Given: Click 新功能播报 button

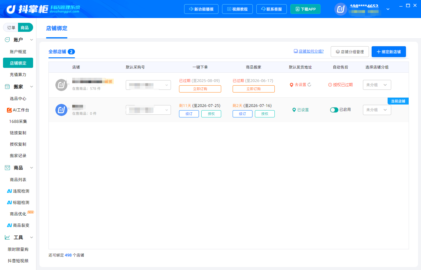Looking at the screenshot, I should pyautogui.click(x=201, y=9).
